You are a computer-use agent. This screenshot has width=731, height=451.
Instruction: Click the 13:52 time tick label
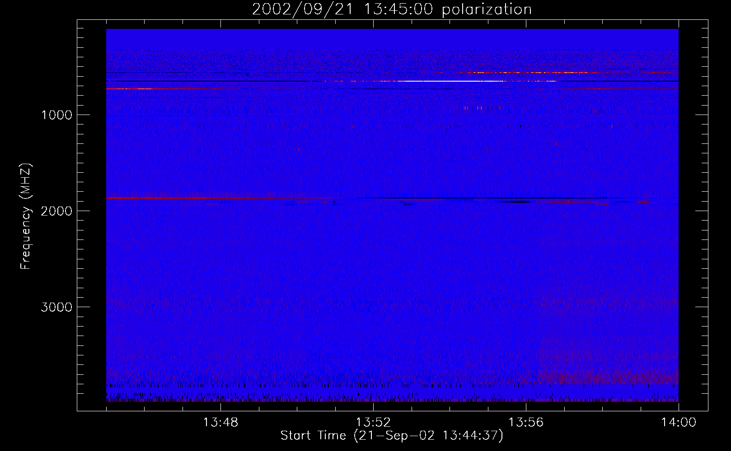coord(373,423)
